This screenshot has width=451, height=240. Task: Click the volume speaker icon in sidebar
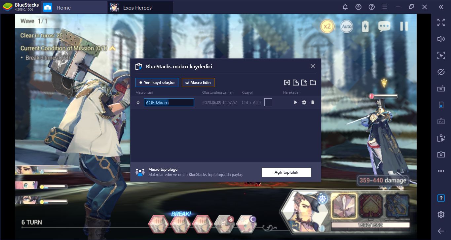click(441, 39)
